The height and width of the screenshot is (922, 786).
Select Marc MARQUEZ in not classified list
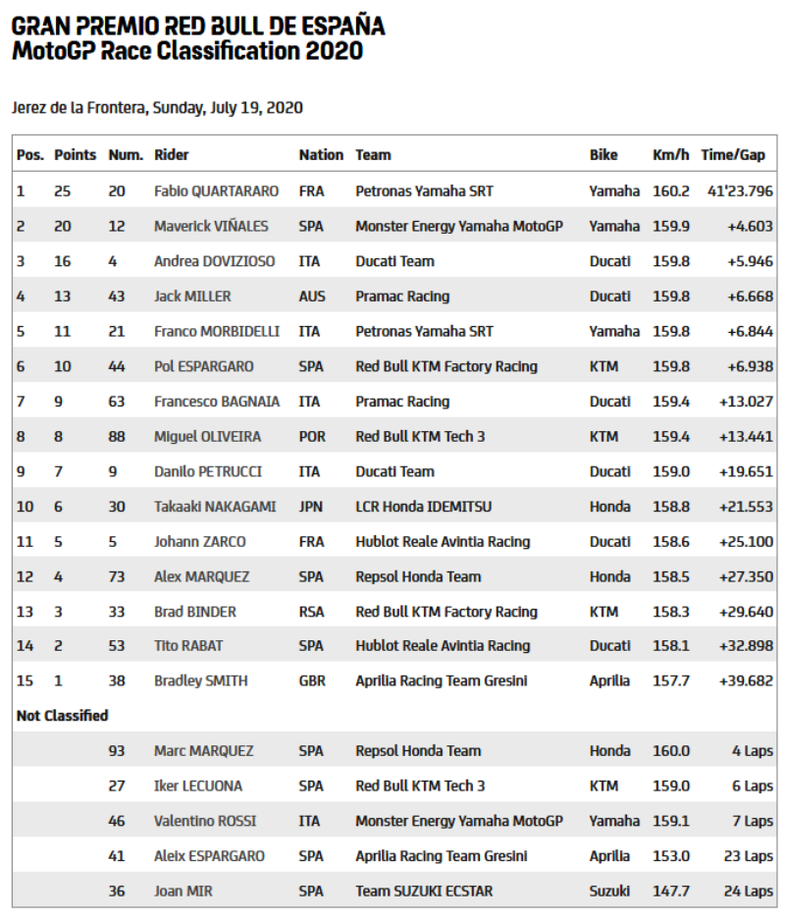click(x=204, y=751)
